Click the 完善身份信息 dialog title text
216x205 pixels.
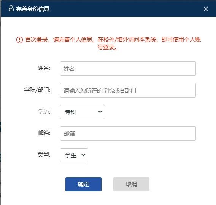33,9
